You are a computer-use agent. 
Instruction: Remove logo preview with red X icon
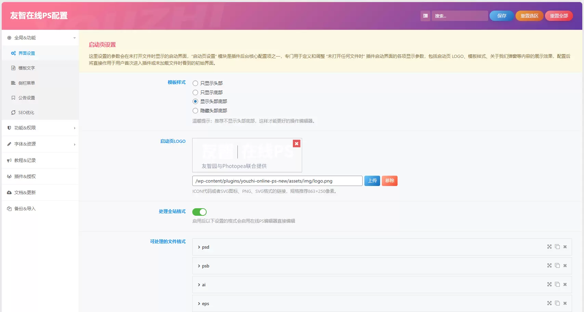[297, 143]
